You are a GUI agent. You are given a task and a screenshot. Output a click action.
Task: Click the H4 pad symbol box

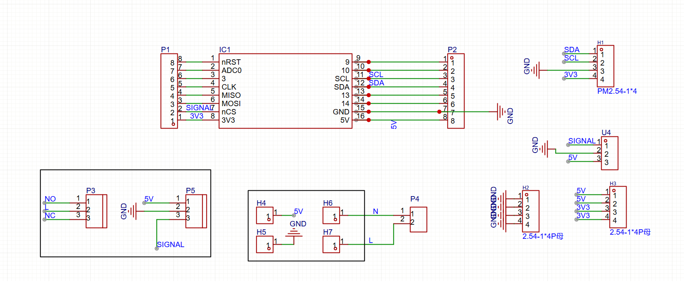click(x=265, y=216)
